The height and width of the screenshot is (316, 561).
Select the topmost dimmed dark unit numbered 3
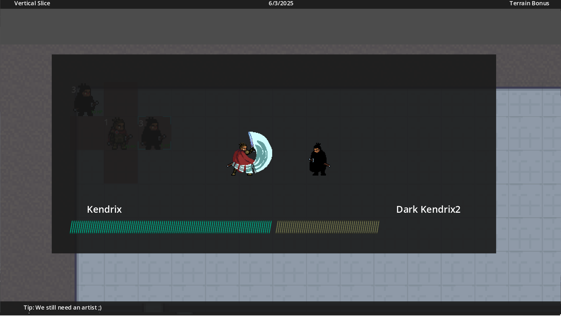pos(86,100)
